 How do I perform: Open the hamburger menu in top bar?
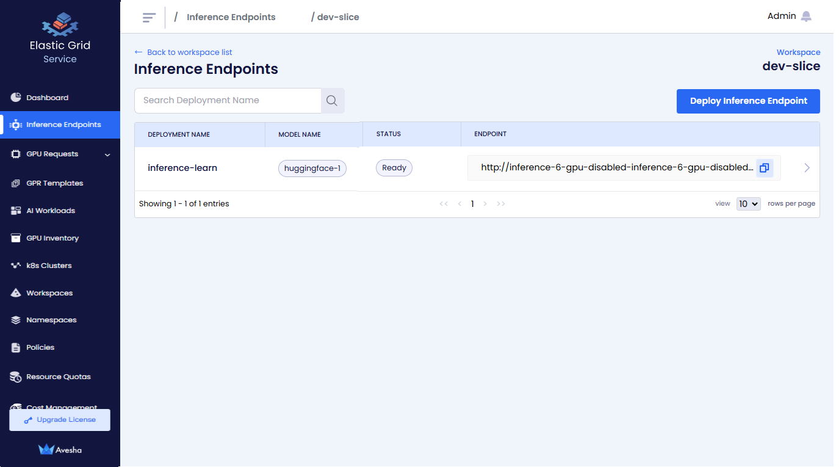(x=148, y=17)
